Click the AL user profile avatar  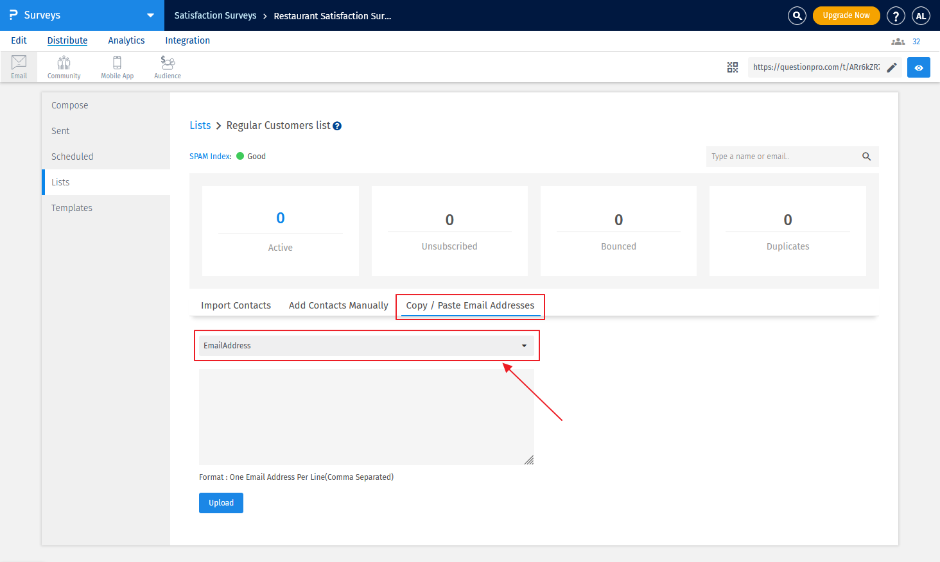click(x=921, y=15)
